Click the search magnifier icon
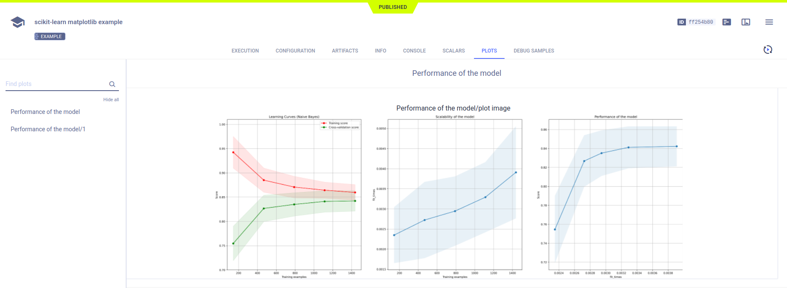 pos(112,84)
